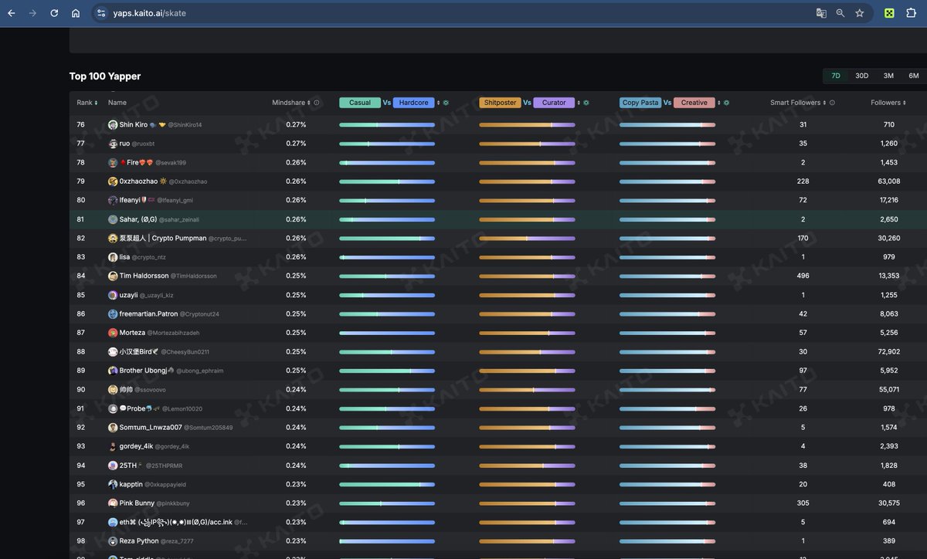
Task: Click kapptin's avatar picture
Action: [113, 484]
